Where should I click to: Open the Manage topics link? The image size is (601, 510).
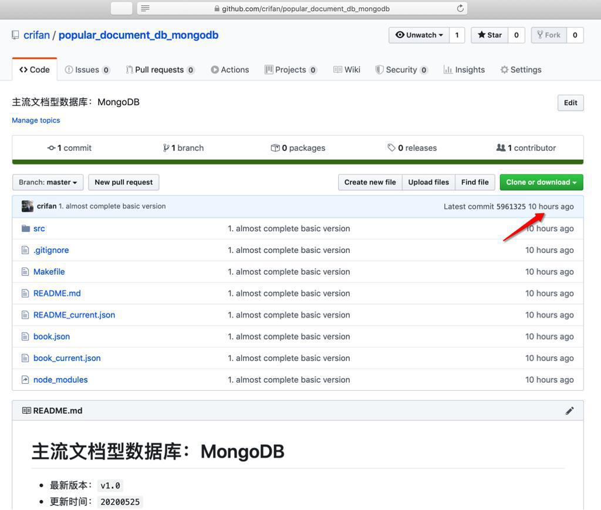[x=36, y=120]
